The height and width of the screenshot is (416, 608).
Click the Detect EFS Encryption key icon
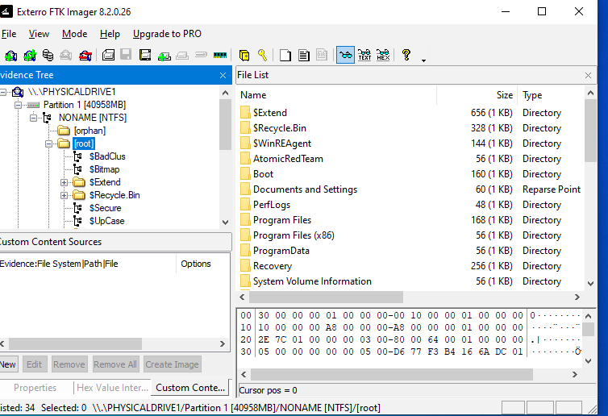pyautogui.click(x=262, y=56)
